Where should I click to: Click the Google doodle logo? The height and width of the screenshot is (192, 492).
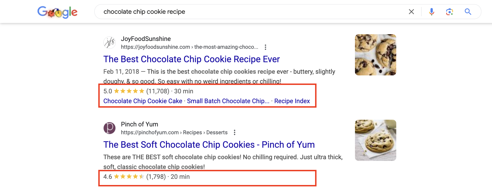coord(57,12)
